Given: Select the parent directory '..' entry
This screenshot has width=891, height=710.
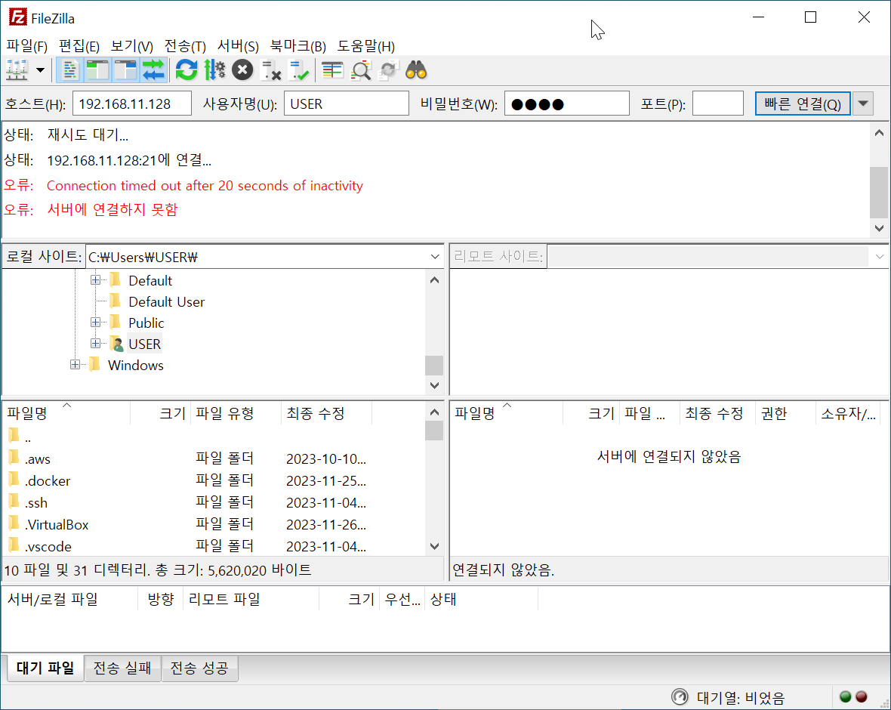Looking at the screenshot, I should coord(213,437).
